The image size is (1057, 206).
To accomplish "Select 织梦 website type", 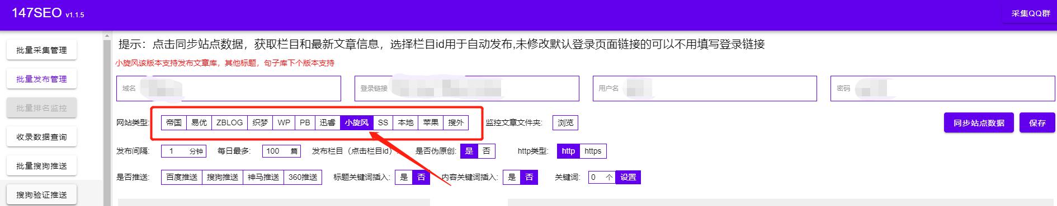I will 260,122.
